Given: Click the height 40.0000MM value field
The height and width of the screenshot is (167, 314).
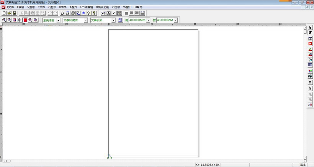Looking at the screenshot, I should coord(137,20).
